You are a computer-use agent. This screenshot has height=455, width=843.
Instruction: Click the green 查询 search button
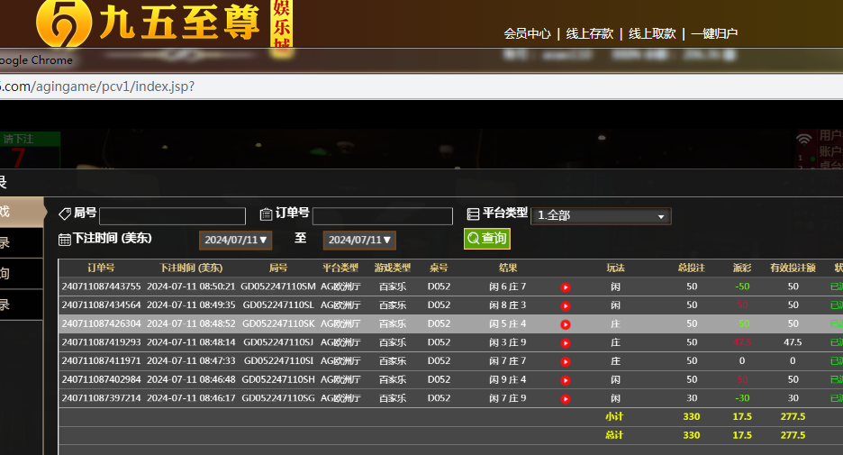pos(486,239)
